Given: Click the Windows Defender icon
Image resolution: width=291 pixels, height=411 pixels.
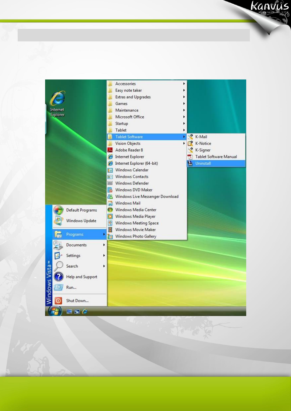Looking at the screenshot, I should [x=110, y=183].
